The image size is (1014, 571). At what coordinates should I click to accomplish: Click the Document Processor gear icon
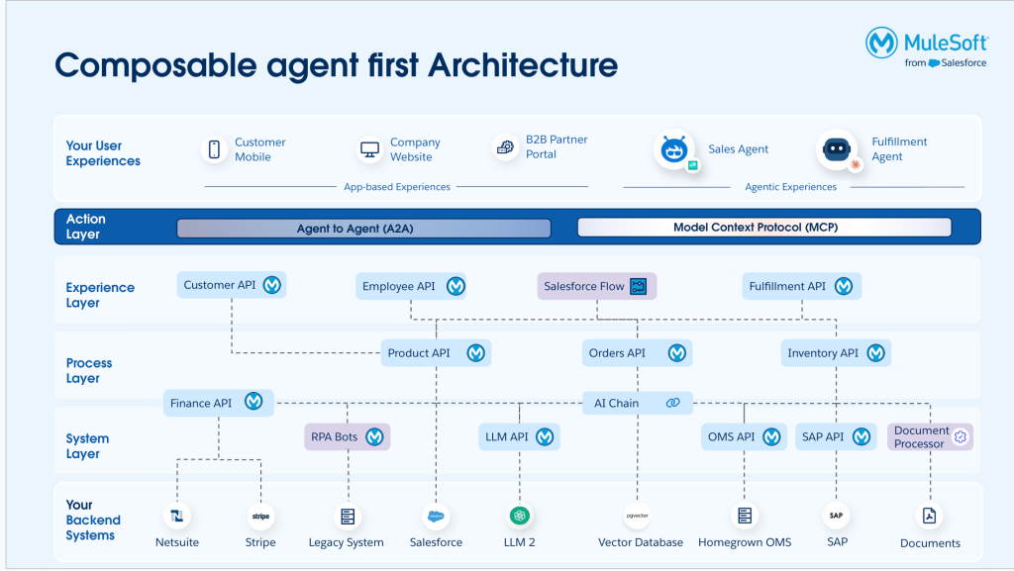(x=961, y=437)
